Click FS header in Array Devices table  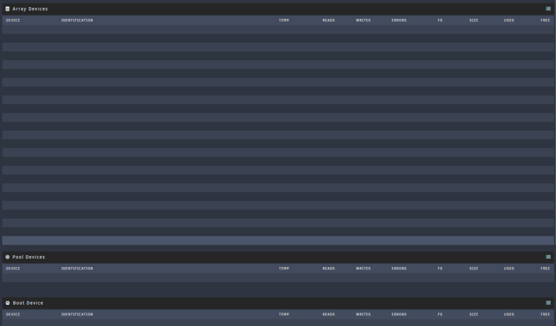pyautogui.click(x=440, y=20)
